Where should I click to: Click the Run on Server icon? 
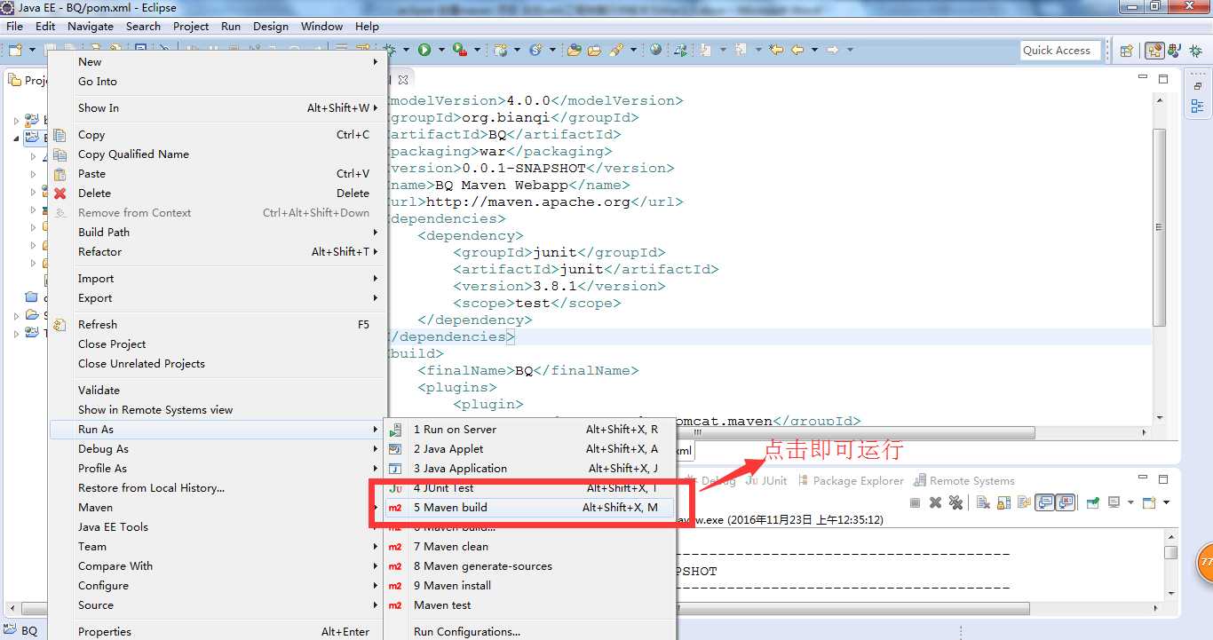[x=396, y=430]
